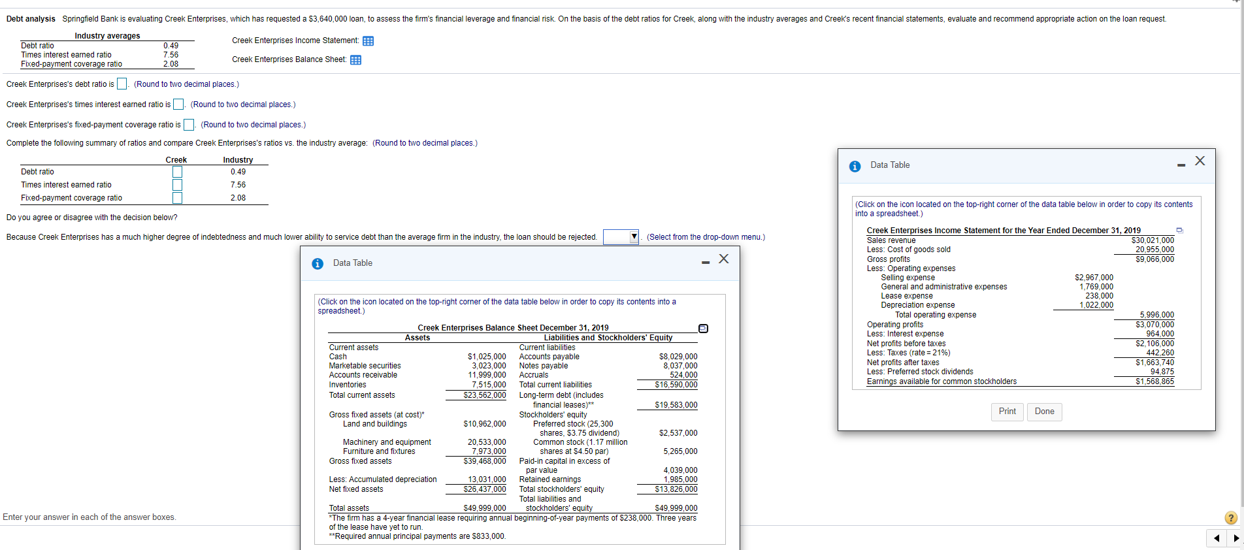Click the Operating profits value $3,070,000
This screenshot has height=550, width=1244.
tap(1154, 325)
